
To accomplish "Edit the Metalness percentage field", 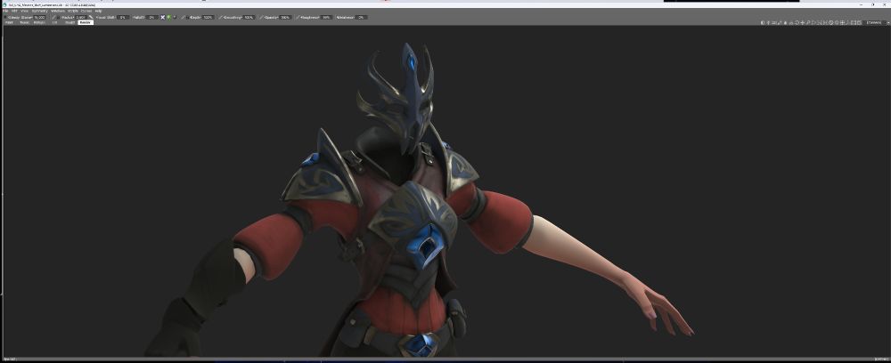I will click(360, 17).
